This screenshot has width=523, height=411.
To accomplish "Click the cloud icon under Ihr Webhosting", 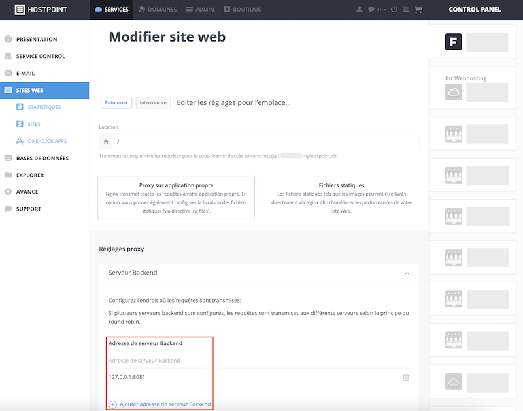I will 454,92.
